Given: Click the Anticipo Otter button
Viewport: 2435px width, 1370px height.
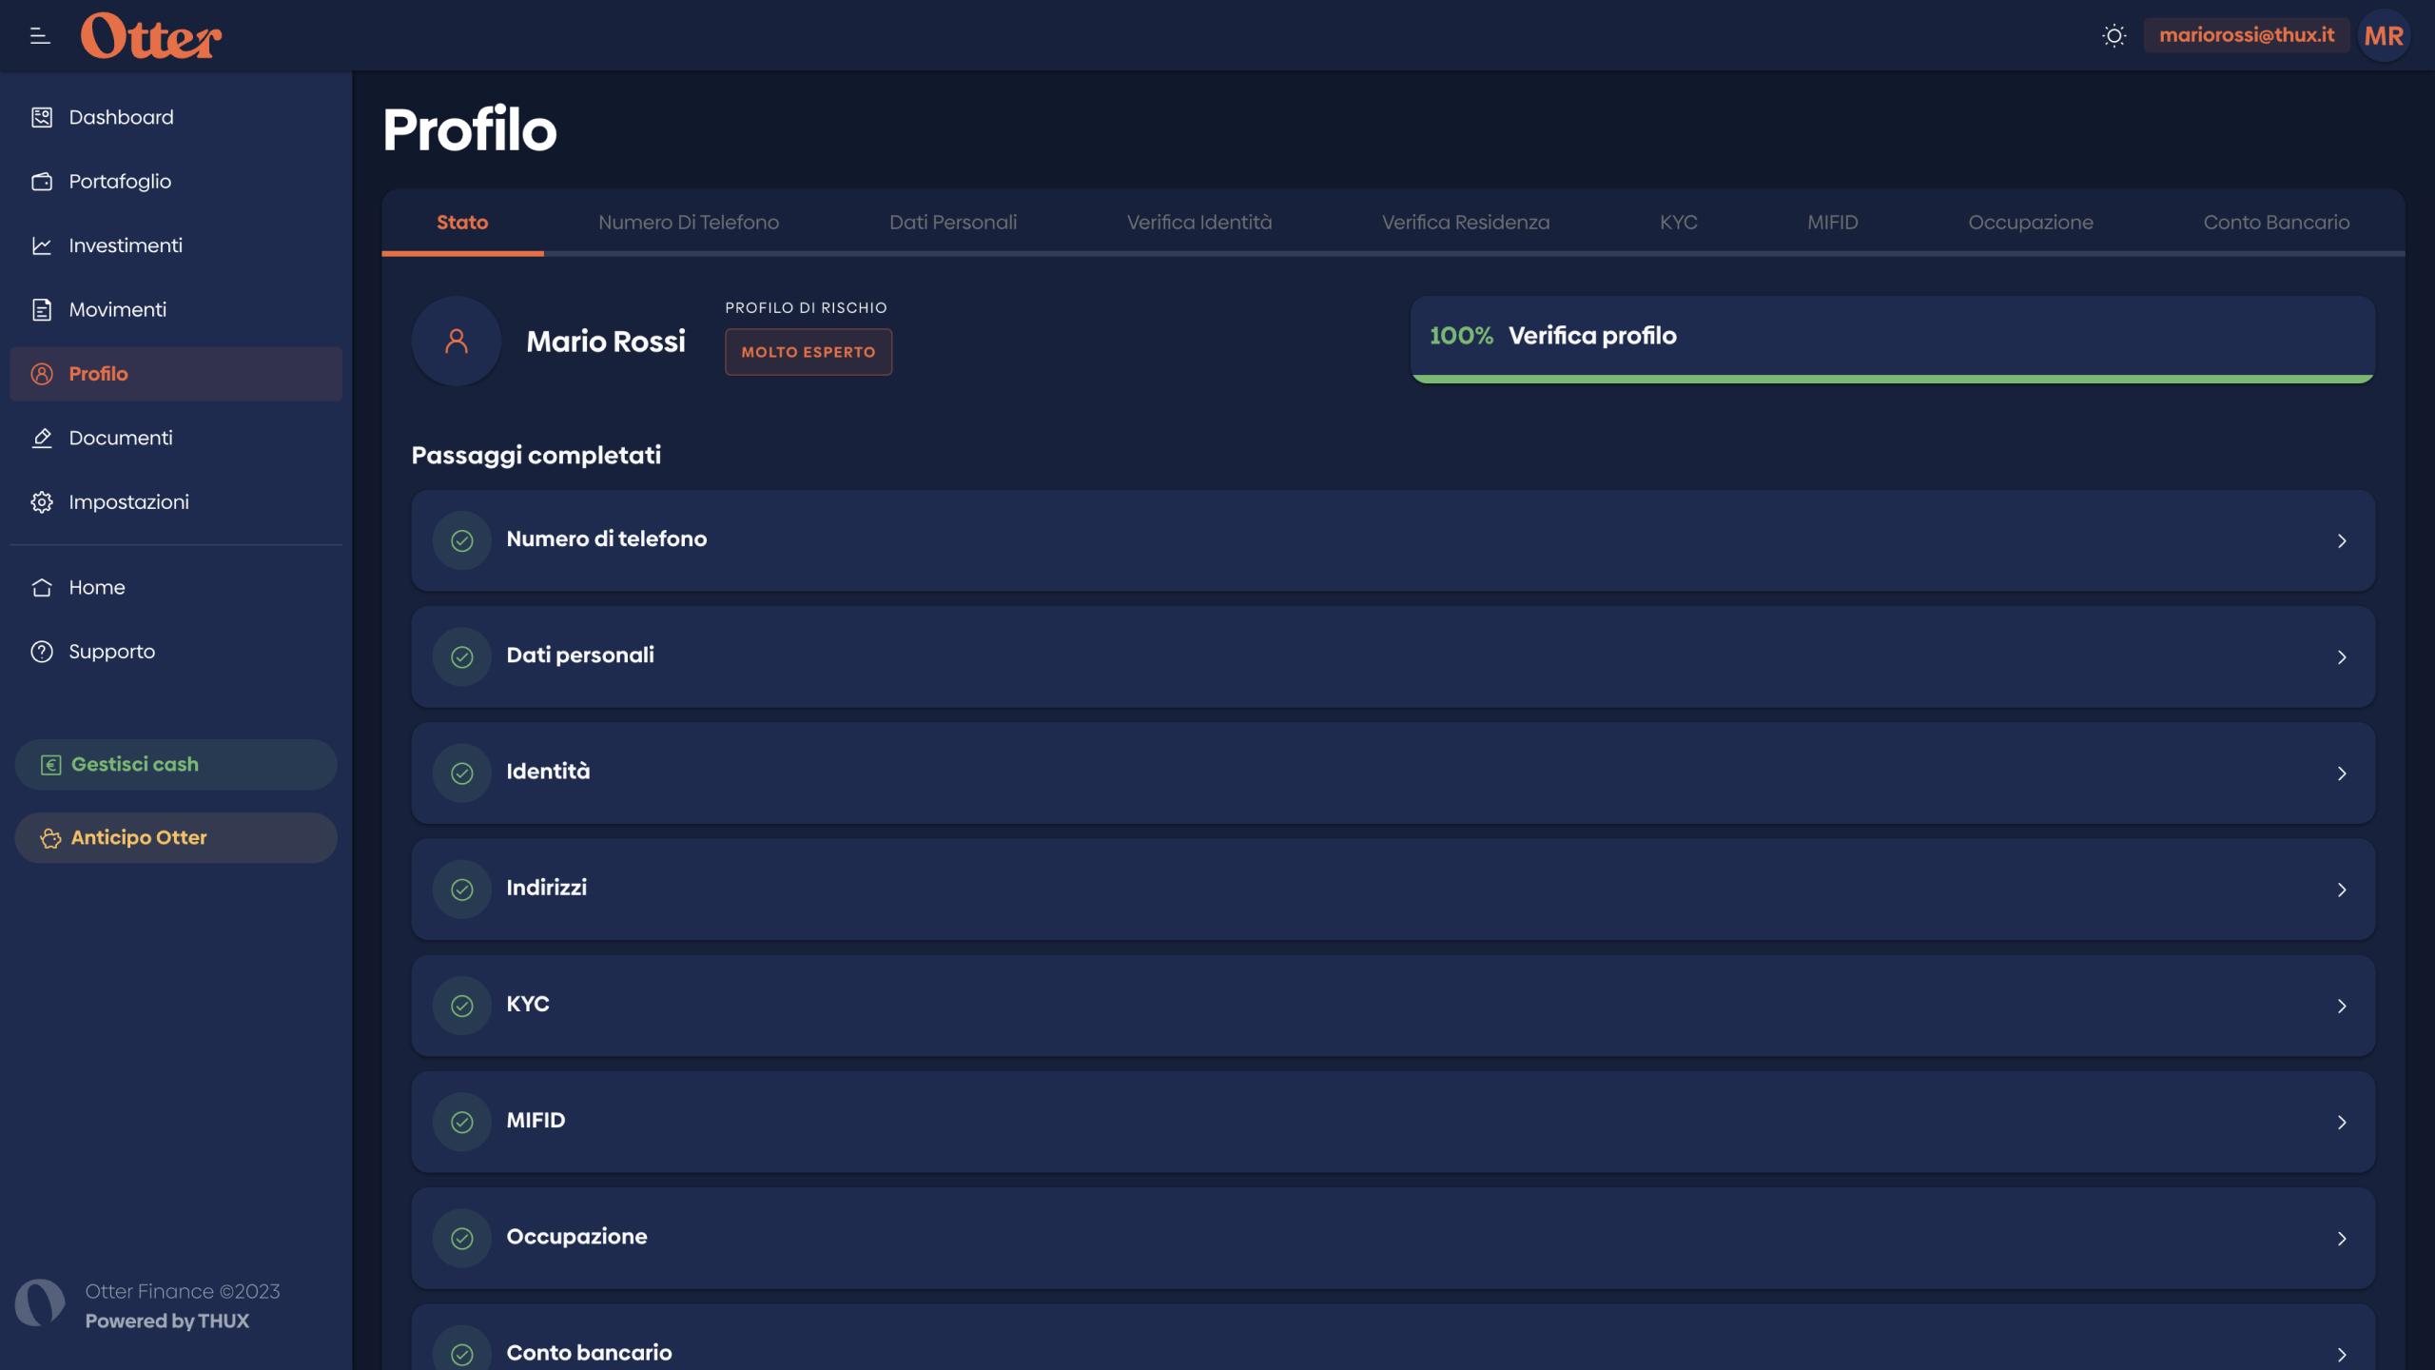Looking at the screenshot, I should pyautogui.click(x=176, y=837).
